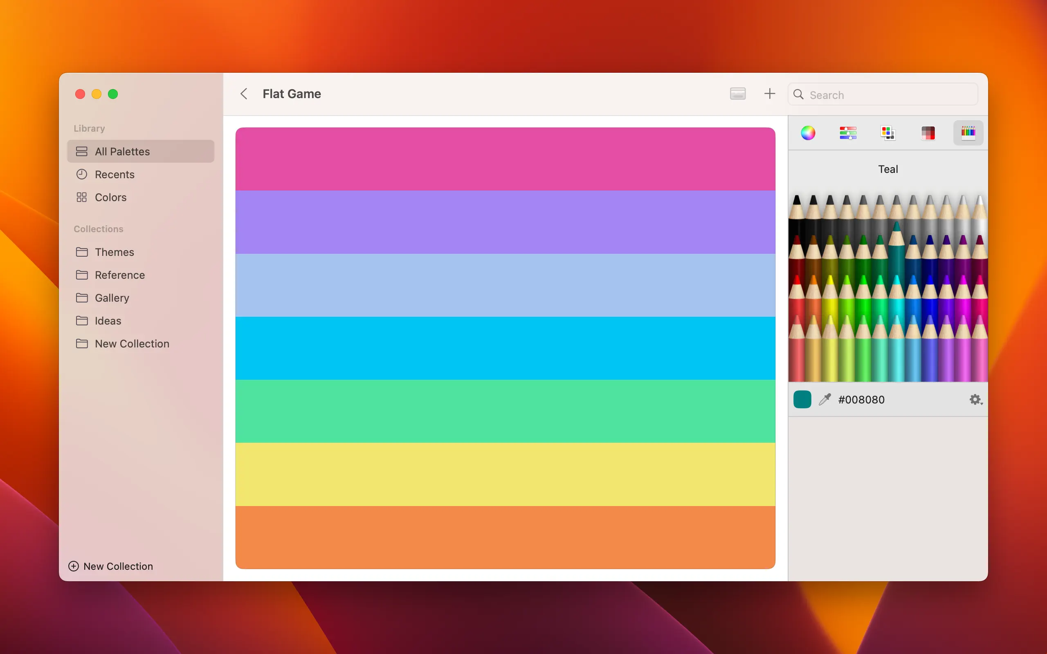This screenshot has width=1047, height=654.
Task: Open the Gallery collection folder
Action: [112, 298]
